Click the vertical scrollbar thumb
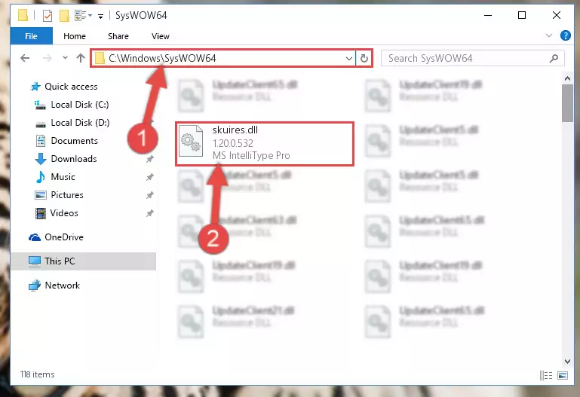The image size is (580, 397). tap(567, 103)
